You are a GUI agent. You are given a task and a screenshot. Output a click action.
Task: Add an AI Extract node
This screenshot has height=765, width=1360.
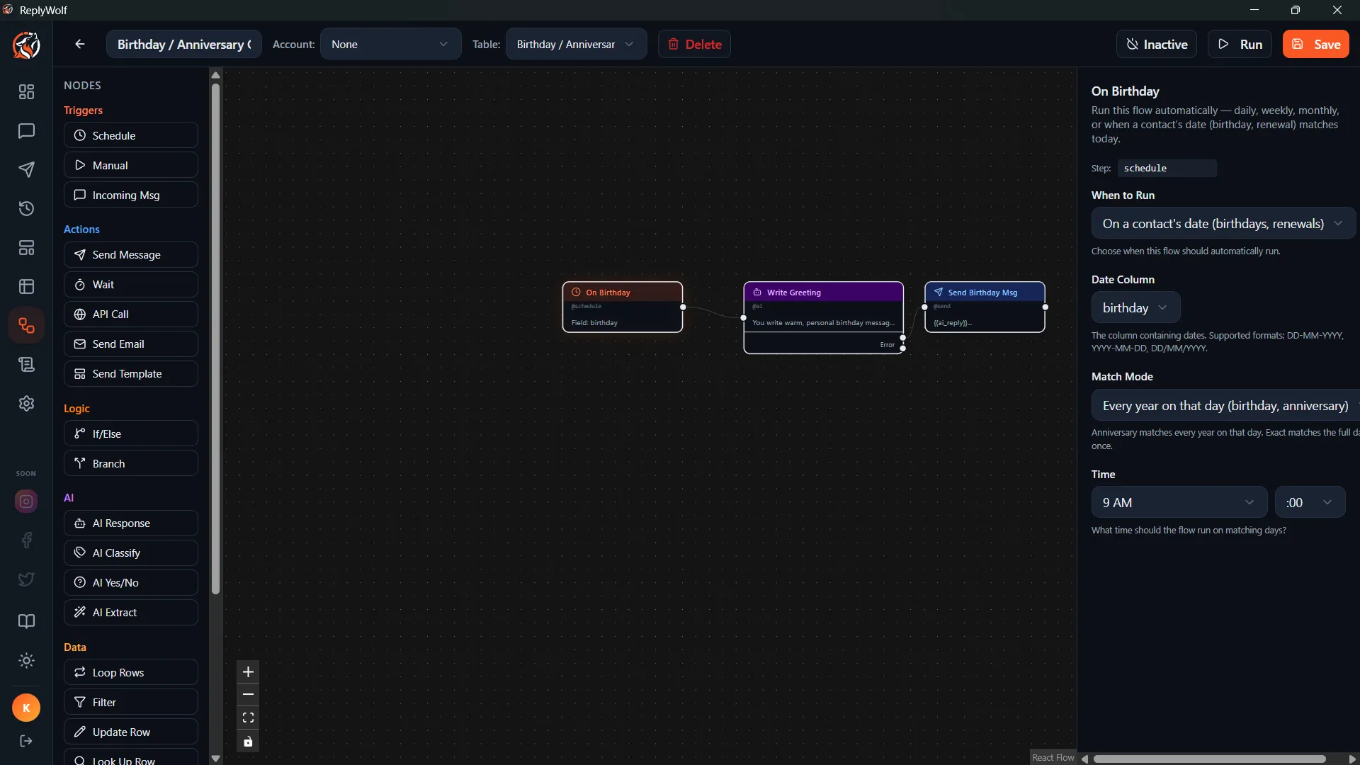(x=130, y=613)
